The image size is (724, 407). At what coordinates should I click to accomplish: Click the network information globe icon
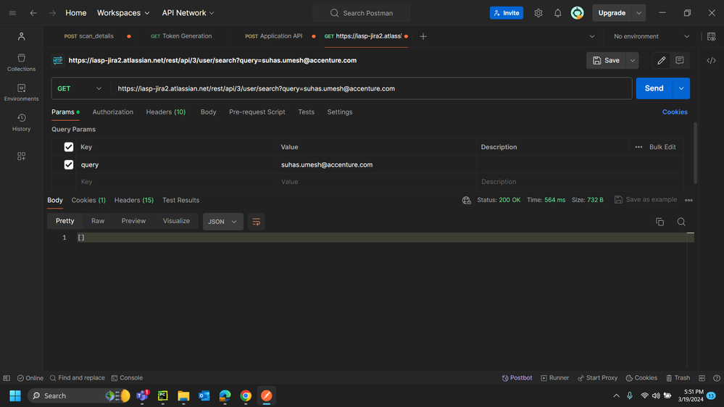coord(466,200)
